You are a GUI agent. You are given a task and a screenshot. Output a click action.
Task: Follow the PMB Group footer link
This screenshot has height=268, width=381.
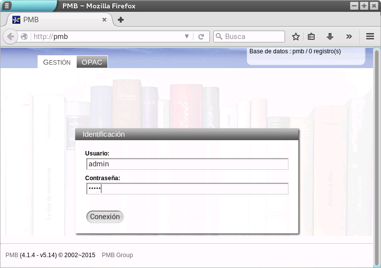pyautogui.click(x=117, y=255)
